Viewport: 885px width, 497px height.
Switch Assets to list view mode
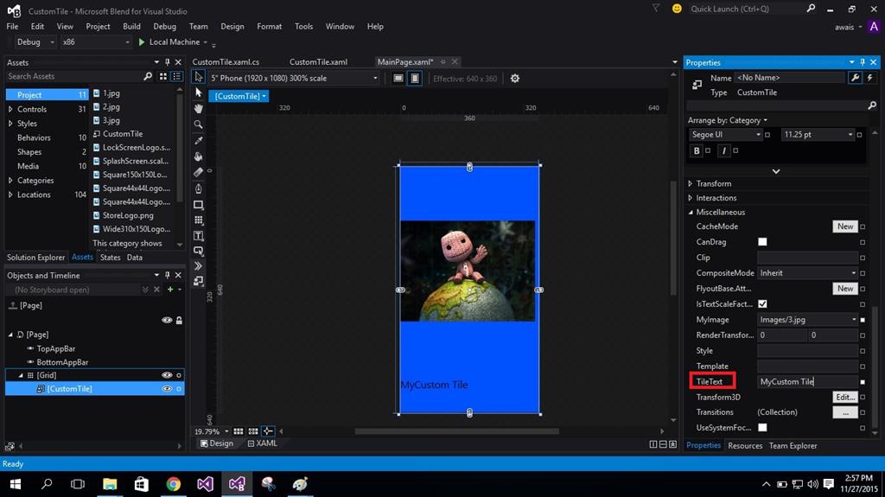(x=176, y=76)
